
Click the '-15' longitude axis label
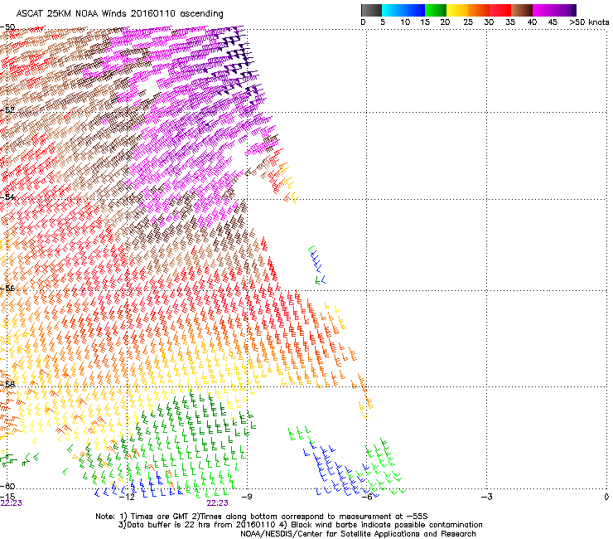pyautogui.click(x=8, y=497)
